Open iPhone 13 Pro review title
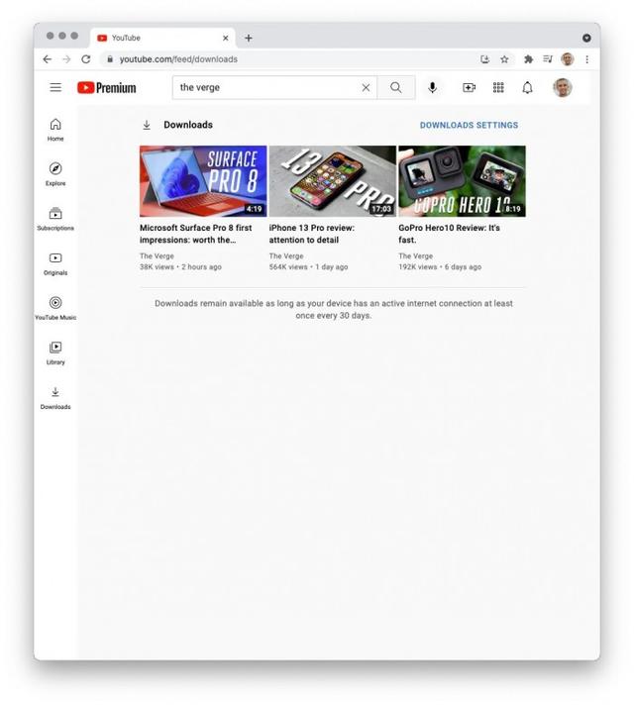This screenshot has width=634, height=705. [x=311, y=234]
